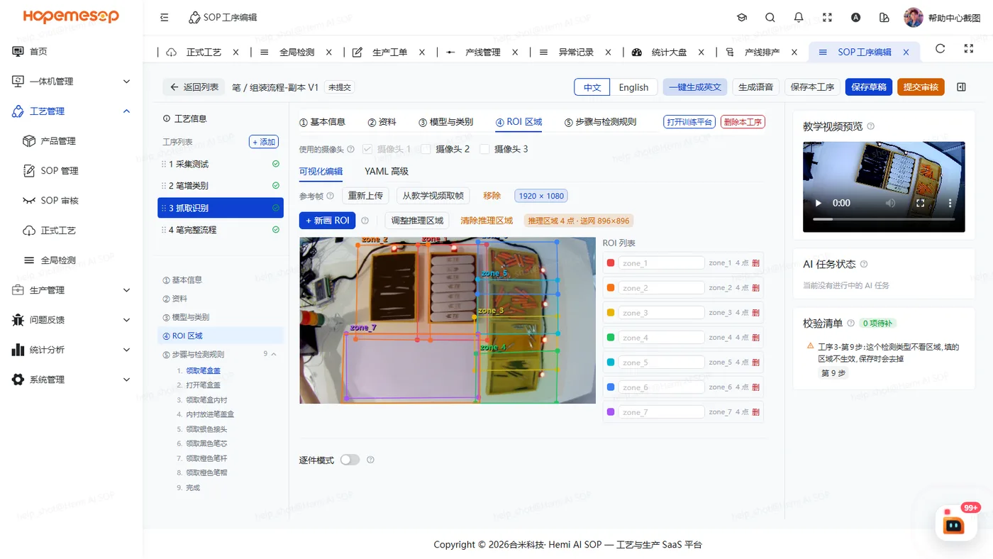Click the circled A language icon

point(856,17)
